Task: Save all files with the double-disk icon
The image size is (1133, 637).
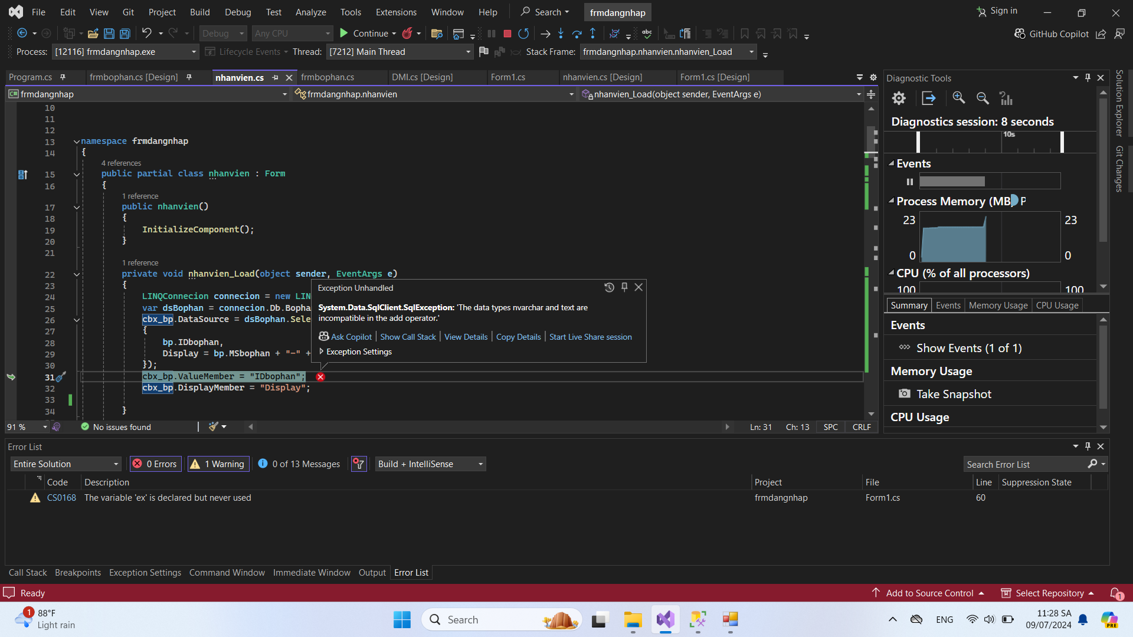Action: coord(125,34)
